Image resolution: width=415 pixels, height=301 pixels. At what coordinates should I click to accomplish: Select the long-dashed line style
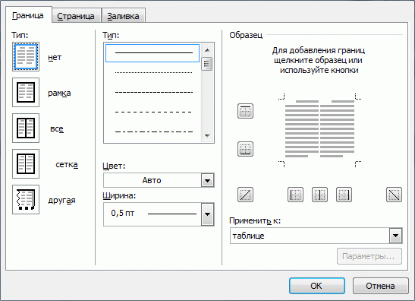point(153,112)
